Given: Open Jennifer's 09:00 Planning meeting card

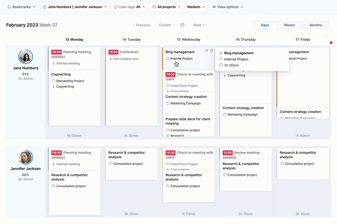Looking at the screenshot, I should (x=74, y=159).
